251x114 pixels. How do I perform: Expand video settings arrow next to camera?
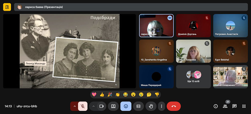pos(93,106)
